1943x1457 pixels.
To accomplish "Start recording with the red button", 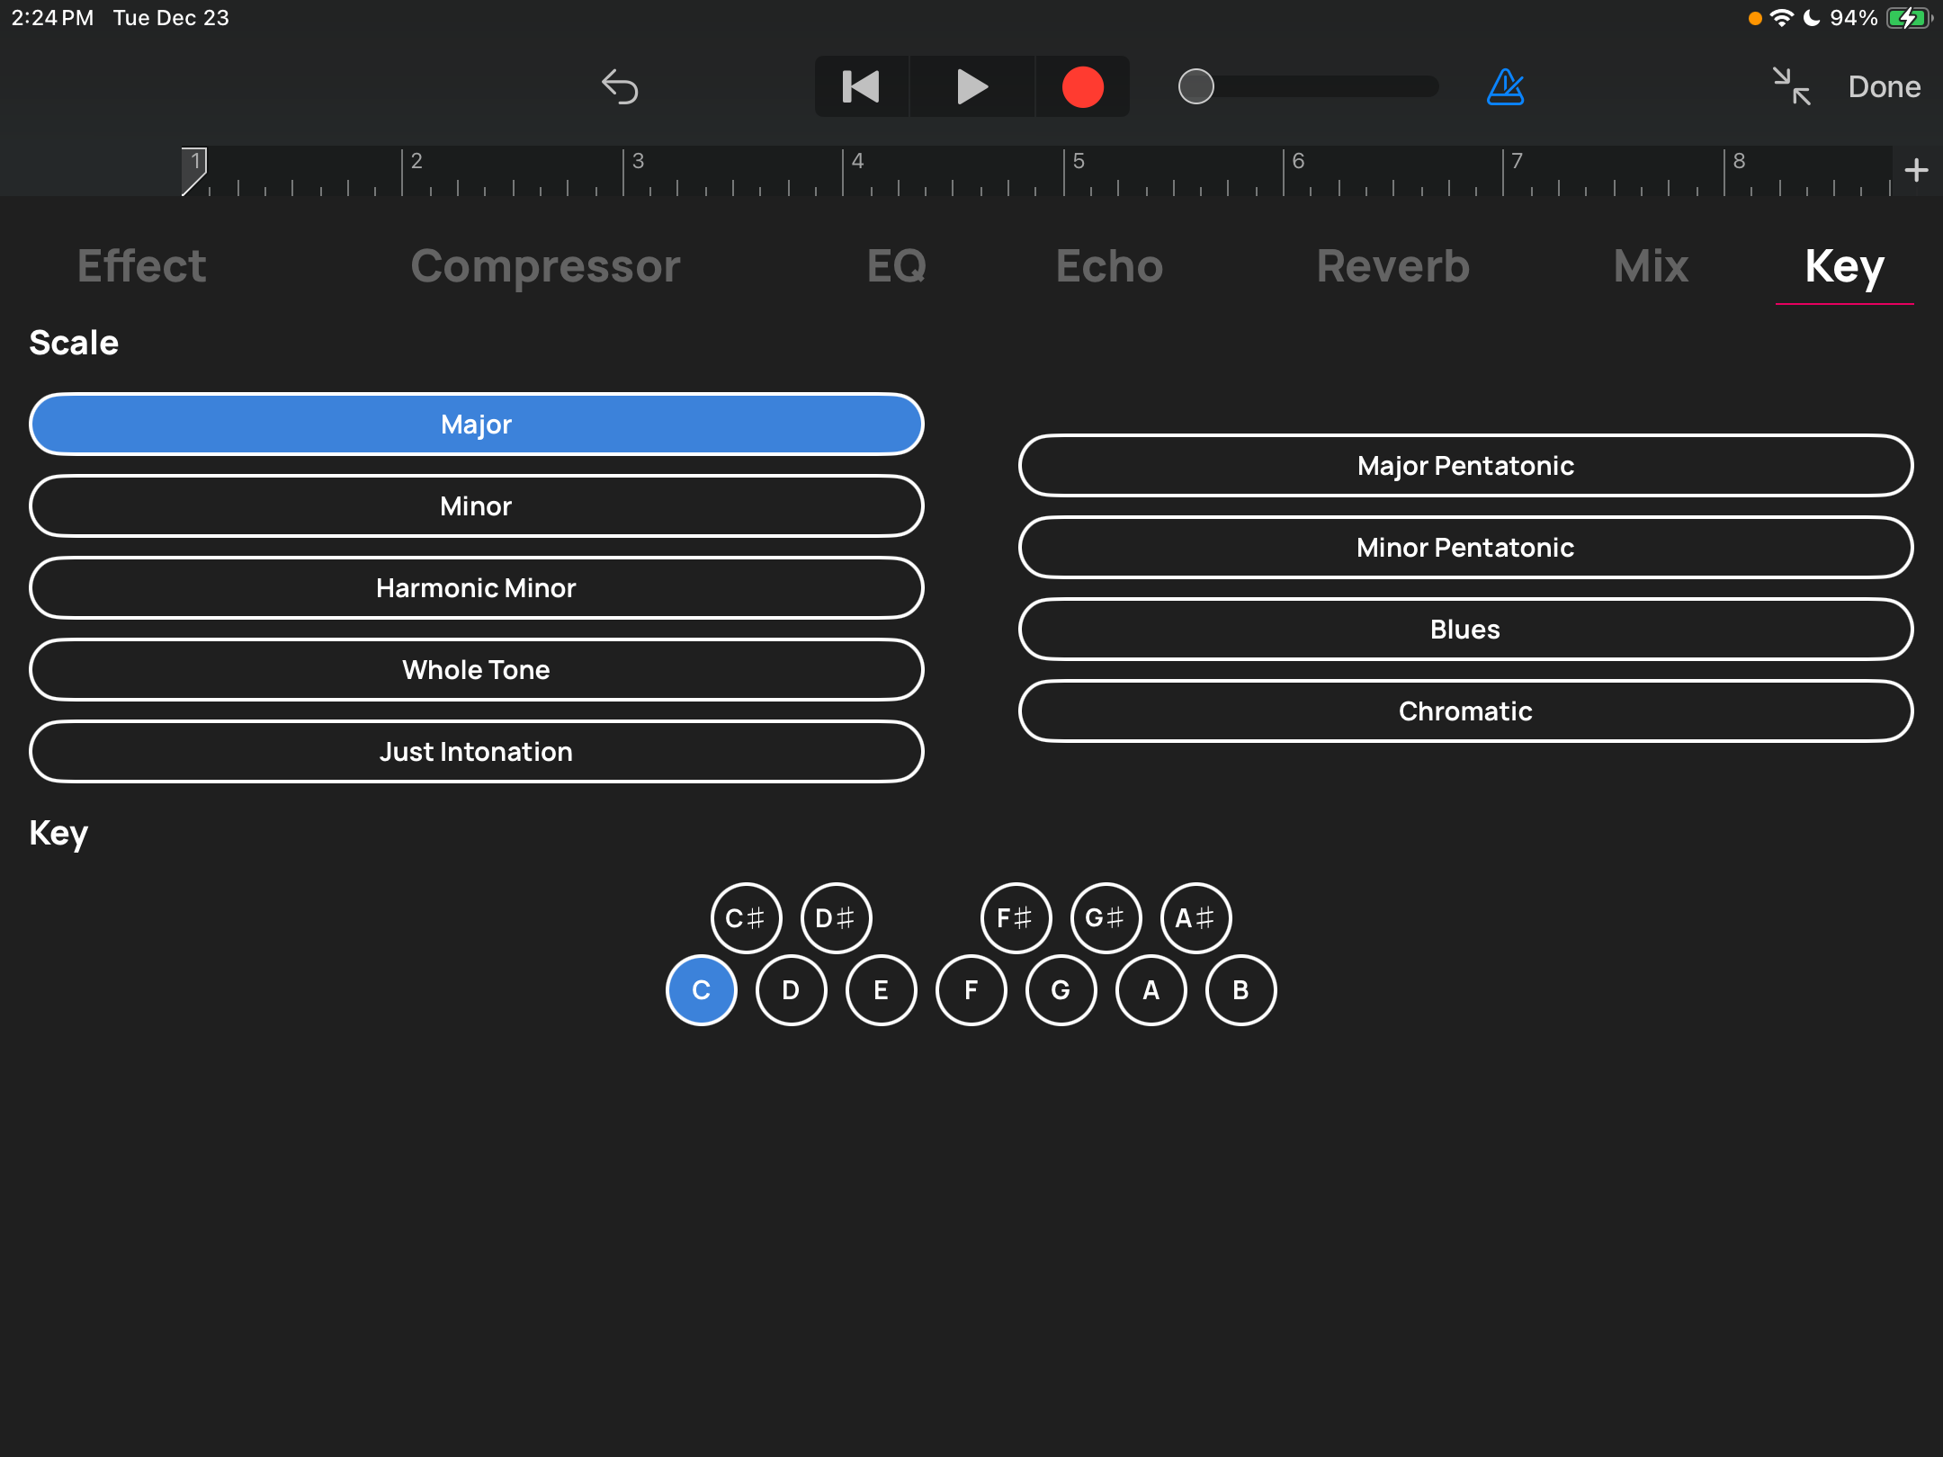I will click(x=1082, y=87).
